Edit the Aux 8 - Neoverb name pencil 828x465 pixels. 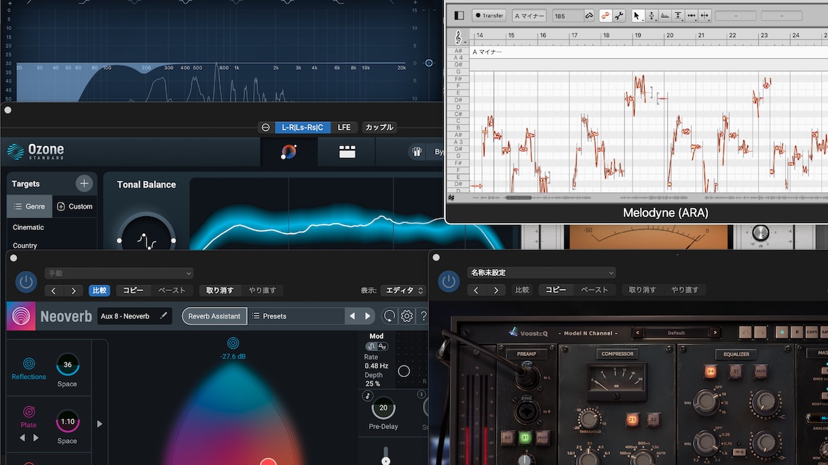pyautogui.click(x=164, y=316)
